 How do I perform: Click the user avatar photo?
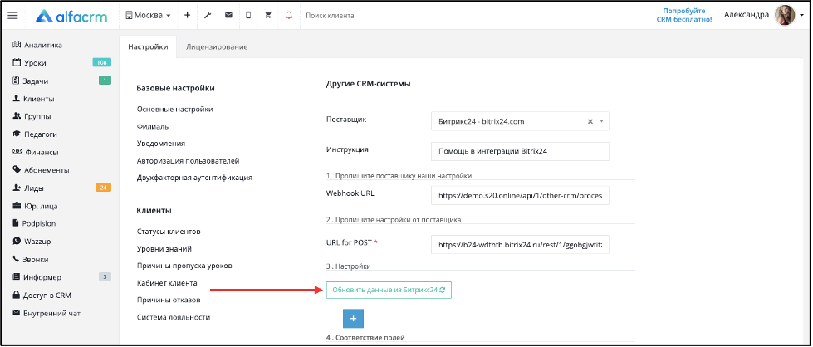[785, 16]
